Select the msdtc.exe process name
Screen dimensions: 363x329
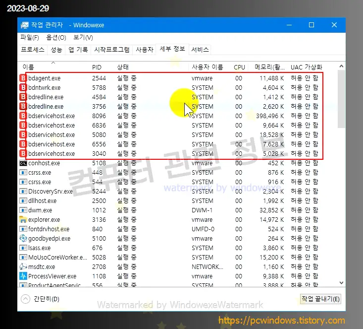[x=42, y=266]
